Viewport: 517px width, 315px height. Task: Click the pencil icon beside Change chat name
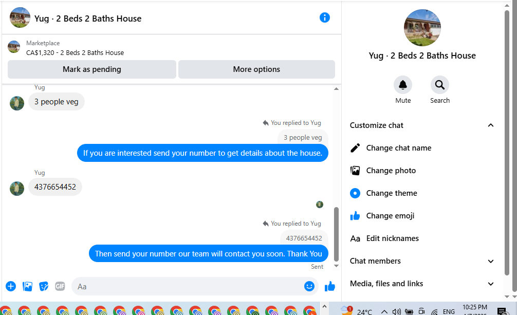click(x=355, y=148)
